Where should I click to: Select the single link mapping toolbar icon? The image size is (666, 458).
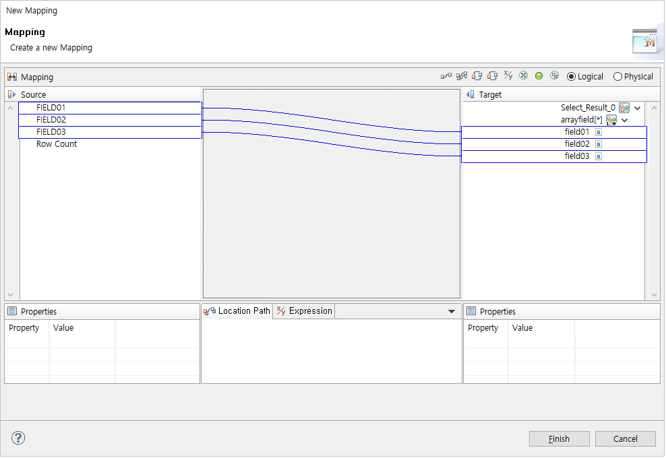(446, 75)
